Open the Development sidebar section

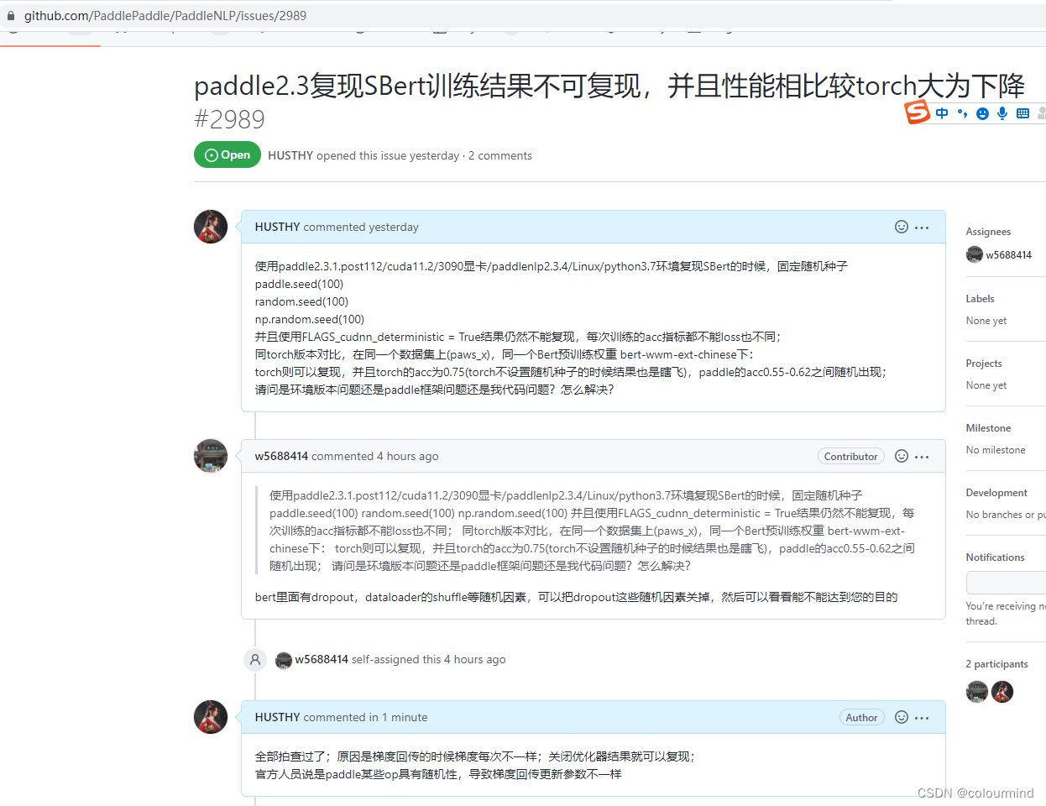point(996,493)
